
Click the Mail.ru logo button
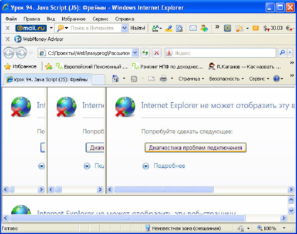click(x=31, y=28)
